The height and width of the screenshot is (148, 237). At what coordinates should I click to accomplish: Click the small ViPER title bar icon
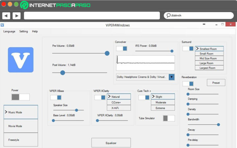point(2,25)
